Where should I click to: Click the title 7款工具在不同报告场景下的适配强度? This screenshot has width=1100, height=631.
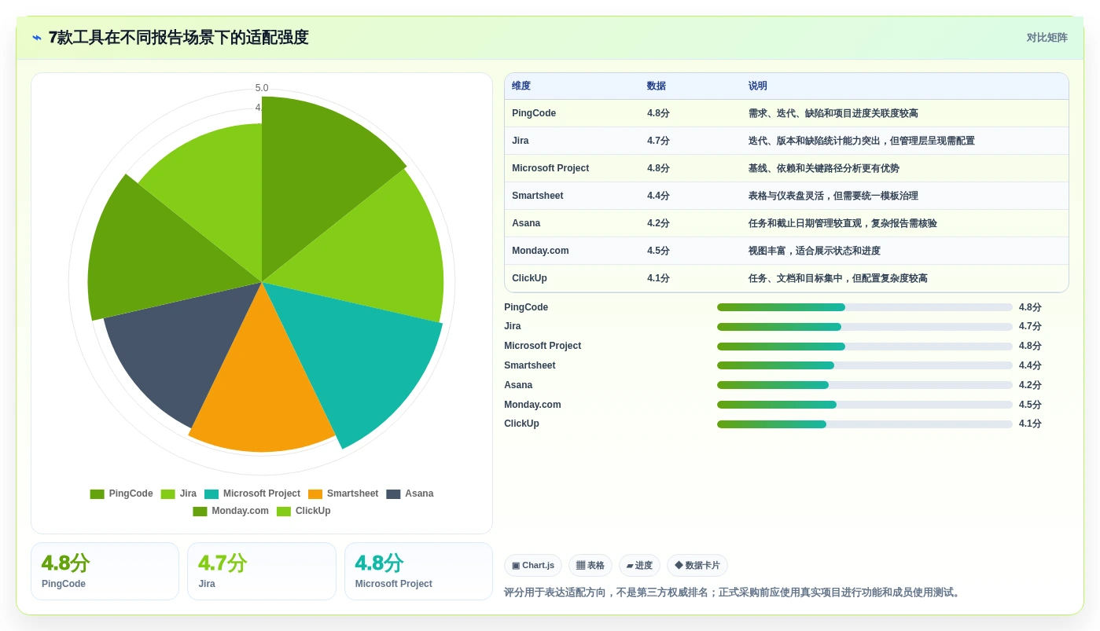pyautogui.click(x=178, y=38)
